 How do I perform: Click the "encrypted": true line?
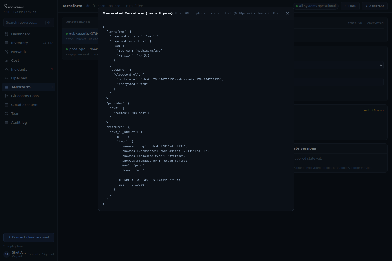coord(133,84)
